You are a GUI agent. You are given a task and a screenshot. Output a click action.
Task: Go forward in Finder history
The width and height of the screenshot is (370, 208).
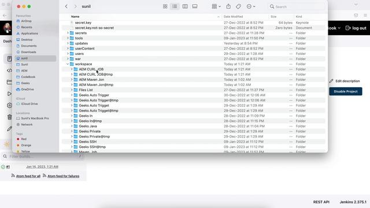click(75, 6)
